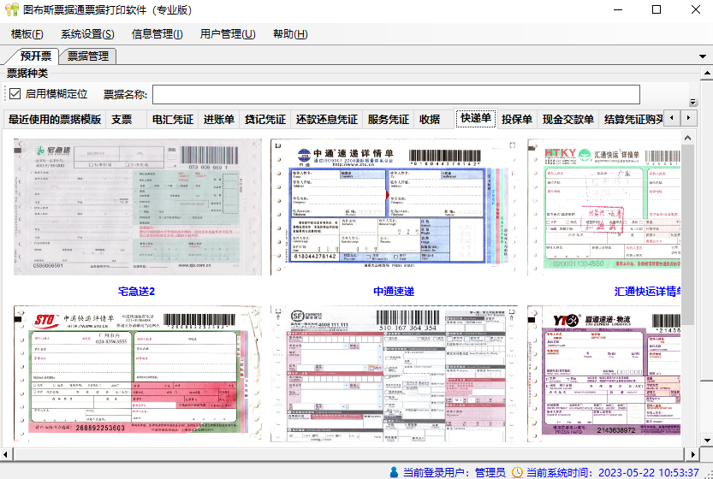Viewport: 713px width, 479px height.
Task: Click the tab strip left arrow
Action: pyautogui.click(x=672, y=118)
